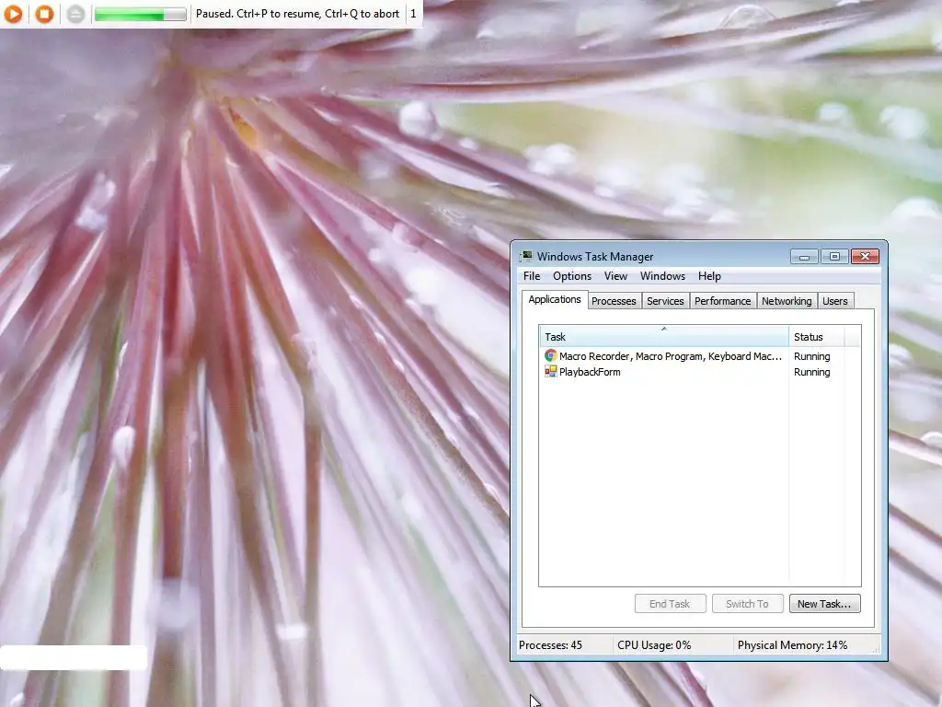The image size is (942, 707).
Task: Resume macro playback with the play button
Action: [13, 14]
